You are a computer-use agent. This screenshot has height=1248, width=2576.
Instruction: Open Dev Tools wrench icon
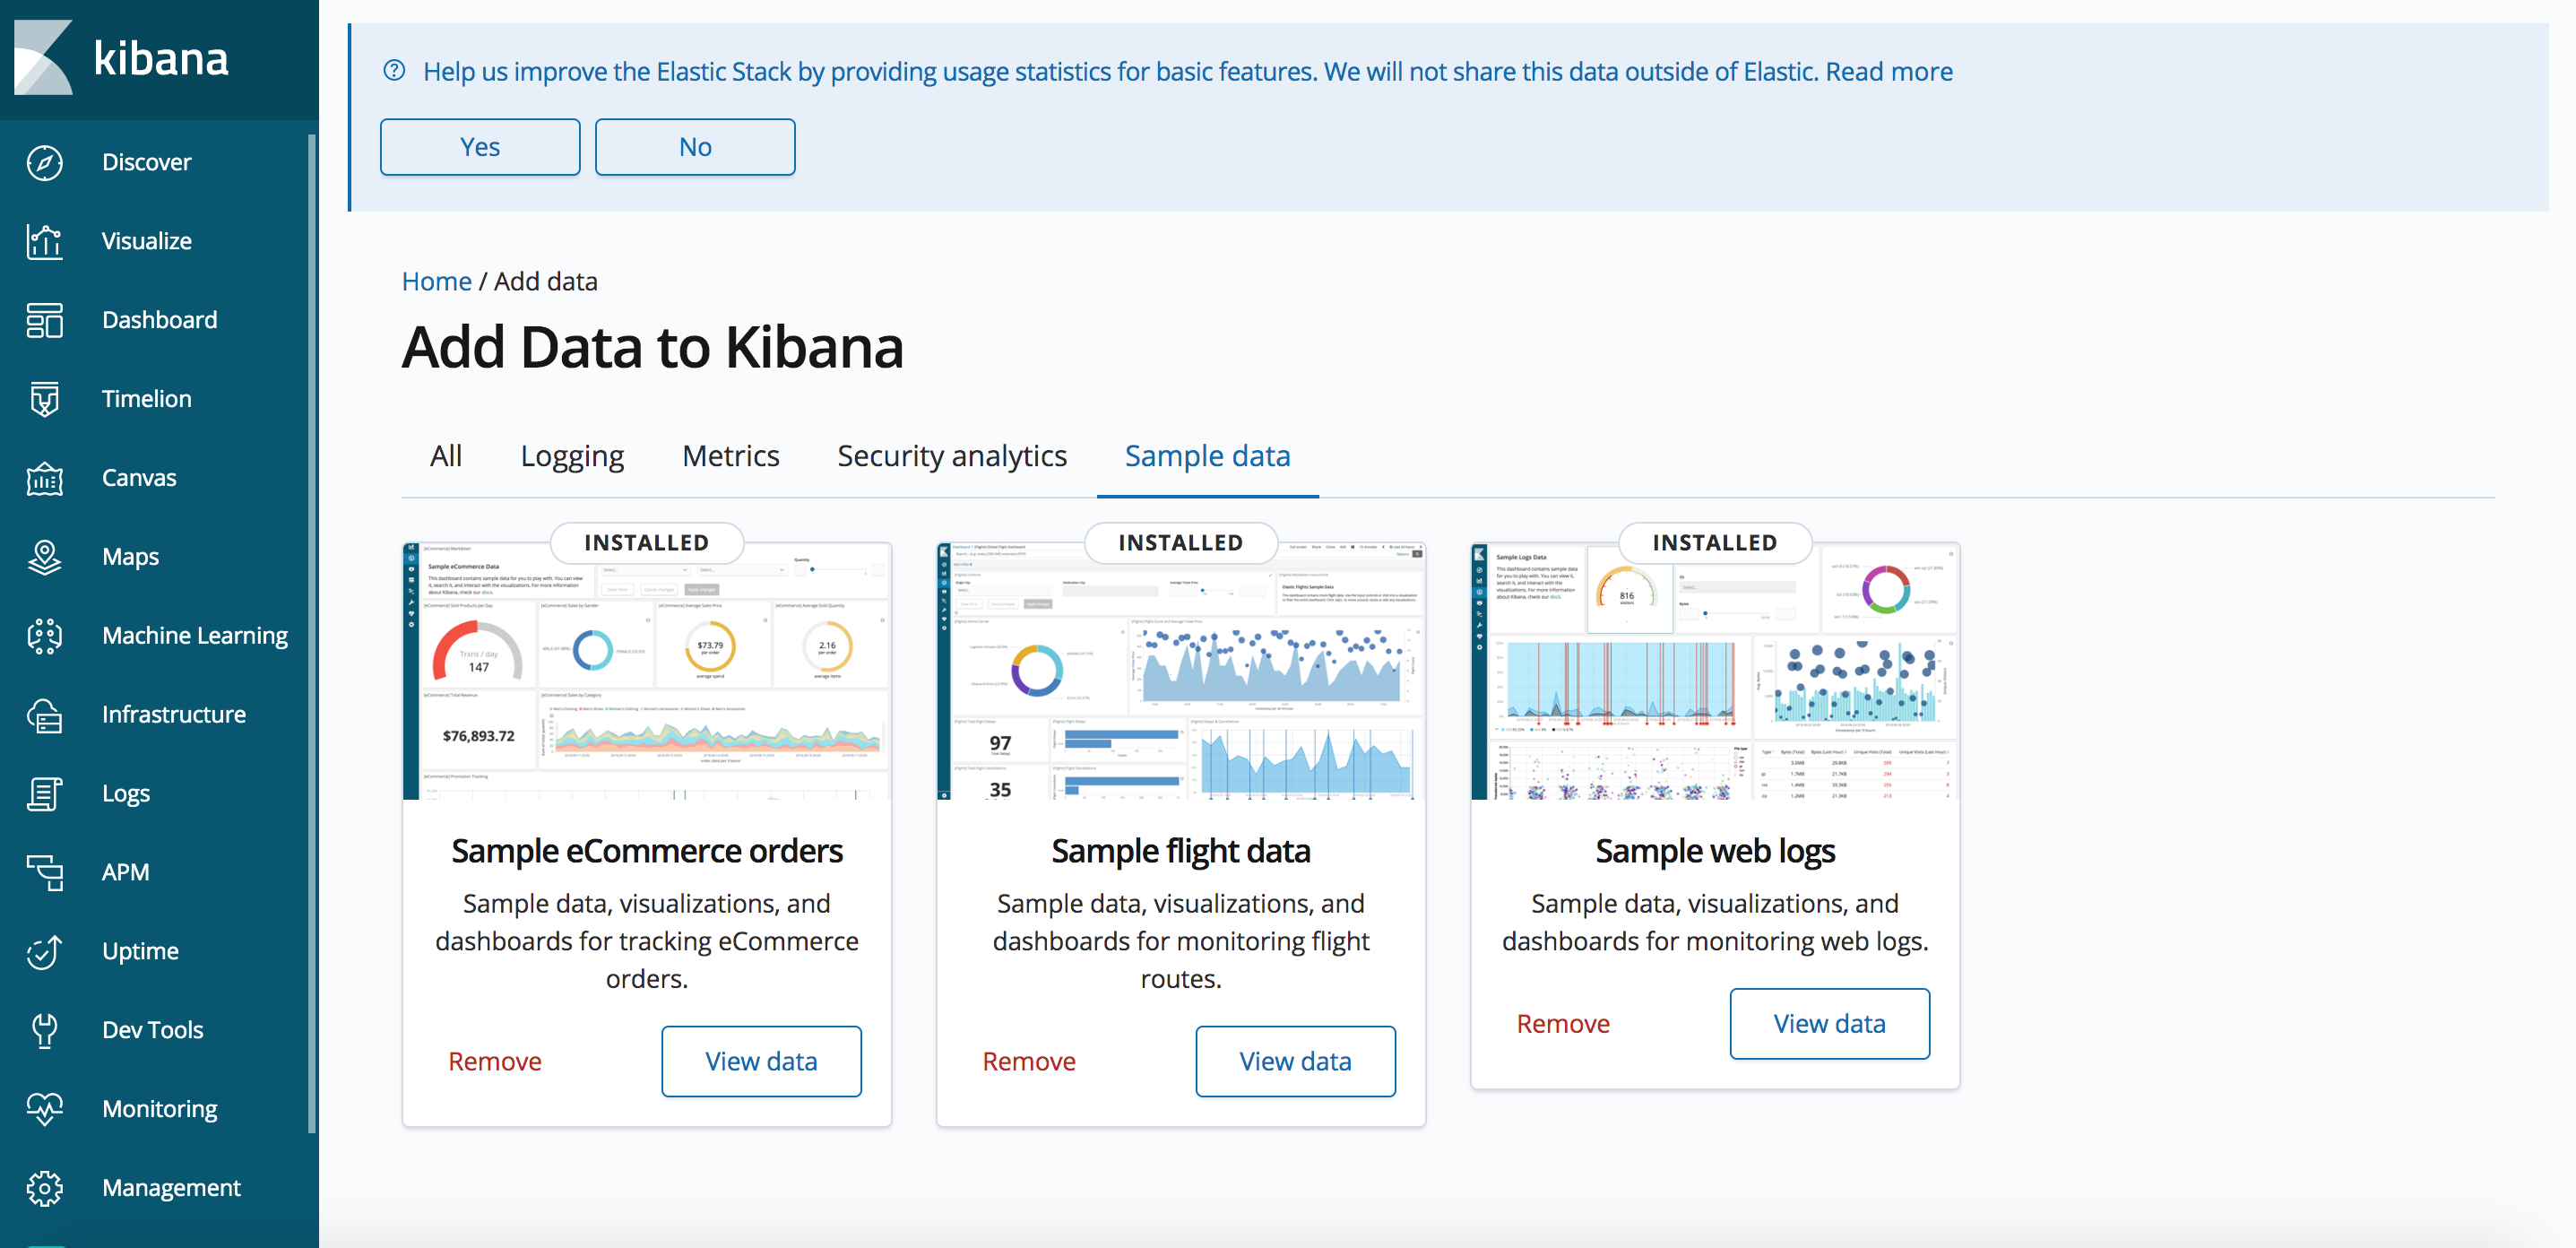coord(44,1030)
